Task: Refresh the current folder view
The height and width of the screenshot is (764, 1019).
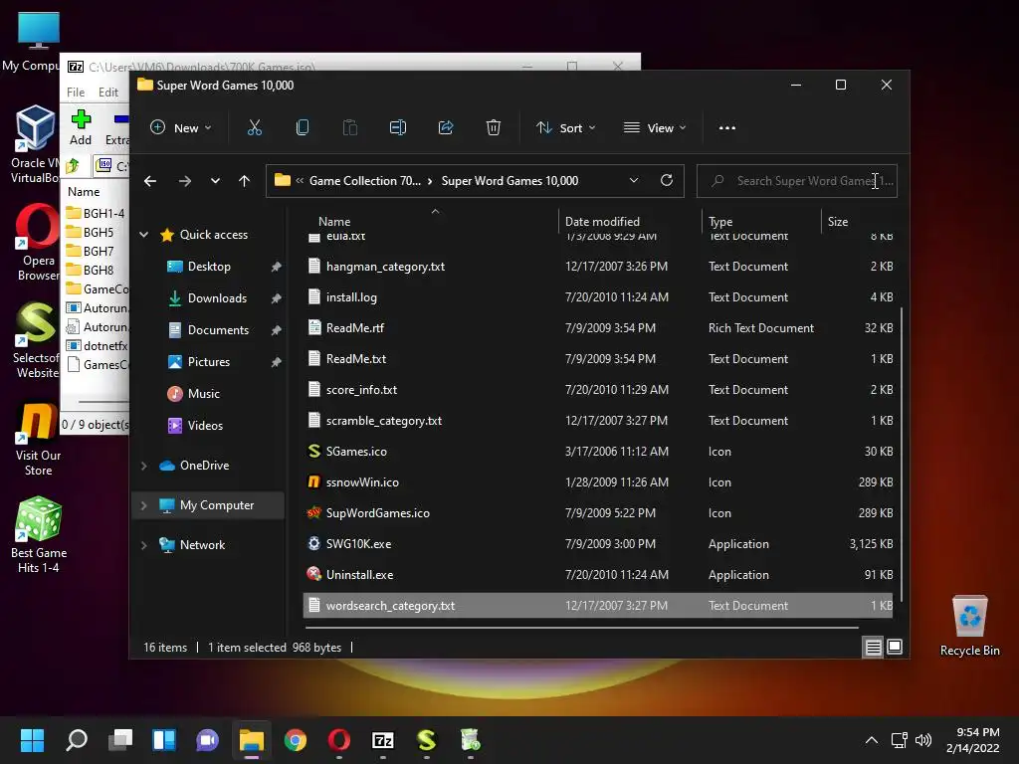Action: 666,181
